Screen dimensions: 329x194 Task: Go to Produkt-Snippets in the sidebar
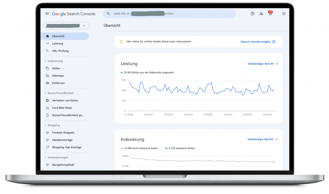(63, 133)
